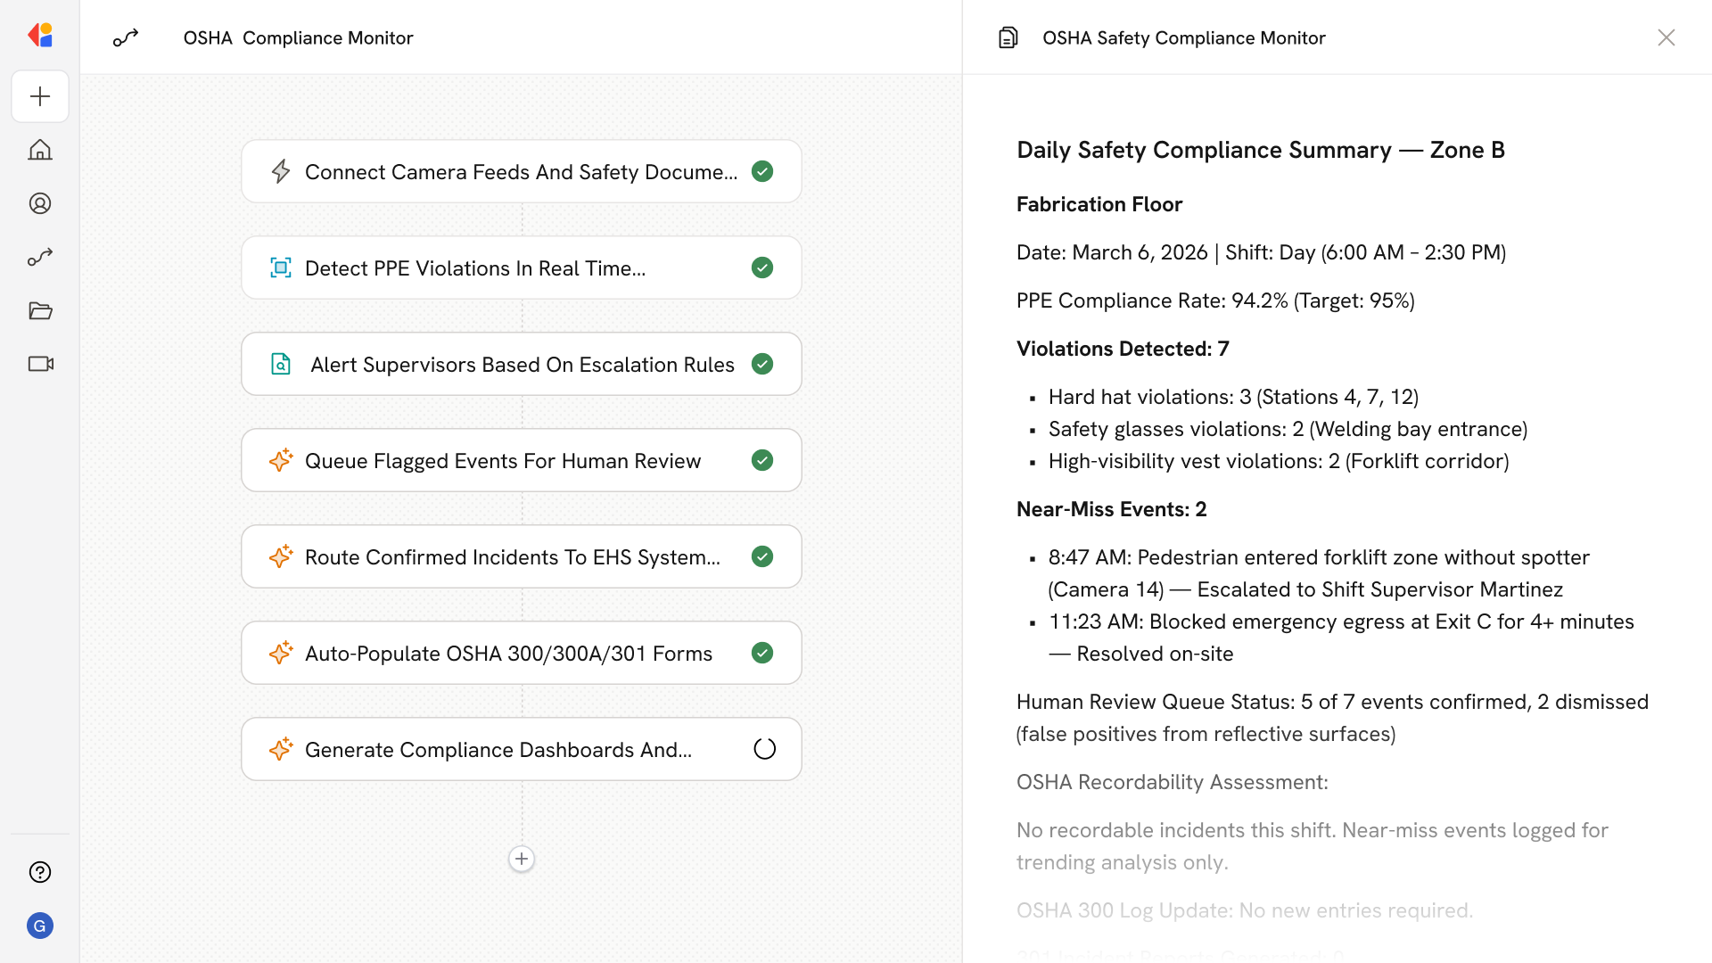Viewport: 1712px width, 963px height.
Task: Open workflows icon in the sidebar
Action: [x=40, y=257]
